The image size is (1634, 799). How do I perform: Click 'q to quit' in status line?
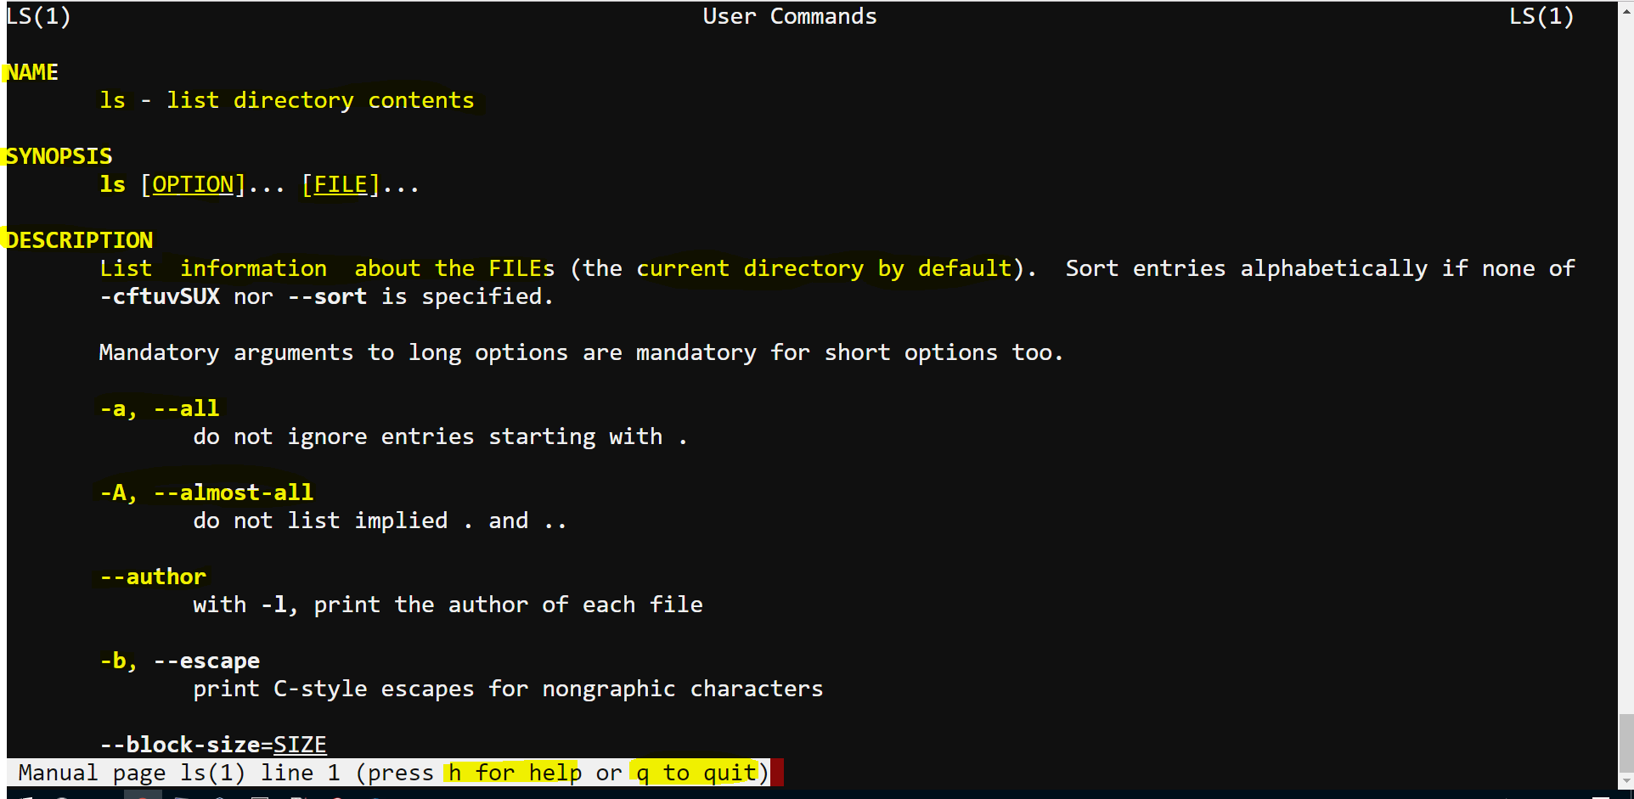[x=696, y=773]
